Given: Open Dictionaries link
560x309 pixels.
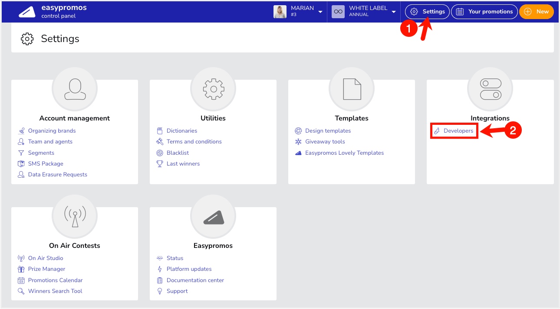Looking at the screenshot, I should tap(182, 131).
